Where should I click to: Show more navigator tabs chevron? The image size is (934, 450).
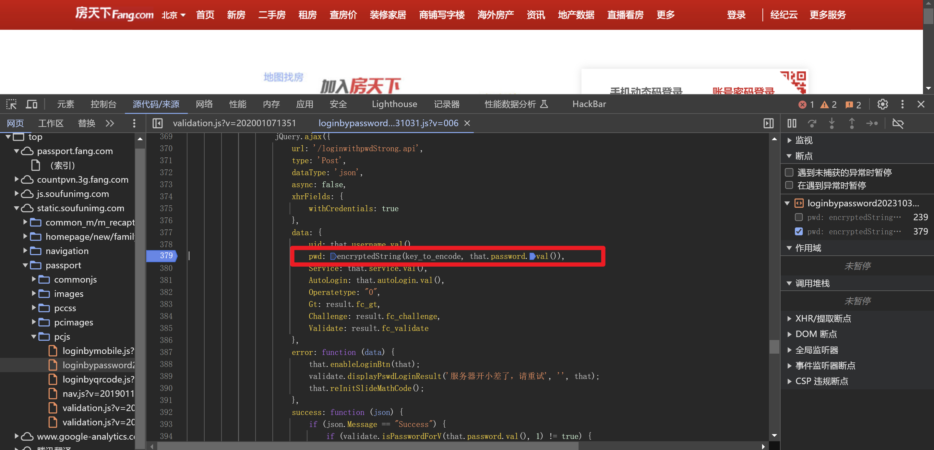click(x=110, y=123)
